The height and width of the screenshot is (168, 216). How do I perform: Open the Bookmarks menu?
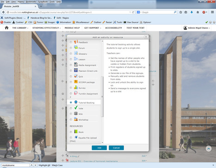(31, 2)
